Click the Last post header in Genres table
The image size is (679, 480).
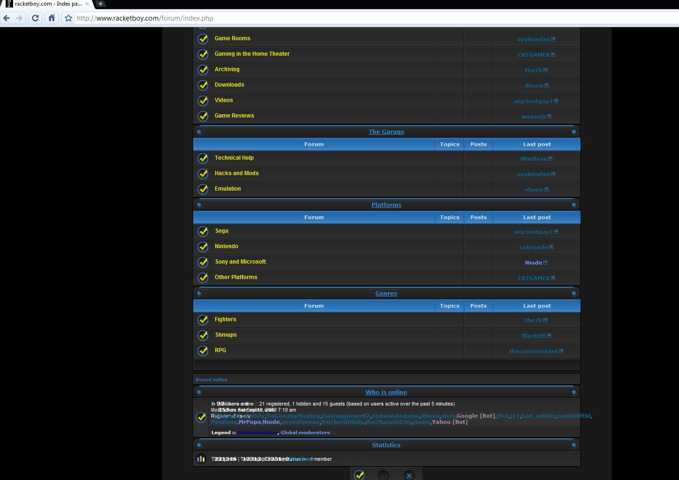(x=537, y=306)
